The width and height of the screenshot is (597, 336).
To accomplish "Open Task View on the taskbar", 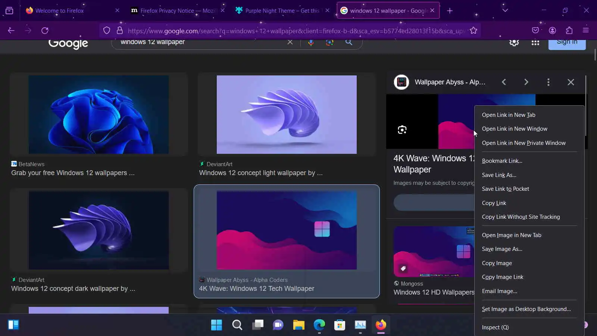I will click(x=258, y=325).
